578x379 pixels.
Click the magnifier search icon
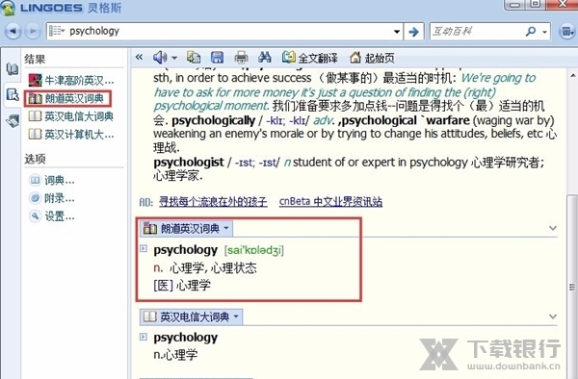click(x=531, y=32)
